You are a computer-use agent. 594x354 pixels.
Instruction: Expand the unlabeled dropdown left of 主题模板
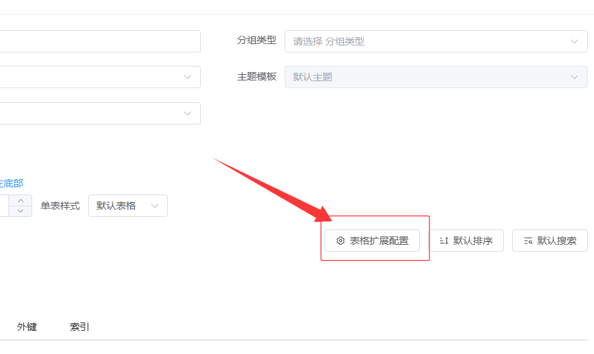point(98,77)
